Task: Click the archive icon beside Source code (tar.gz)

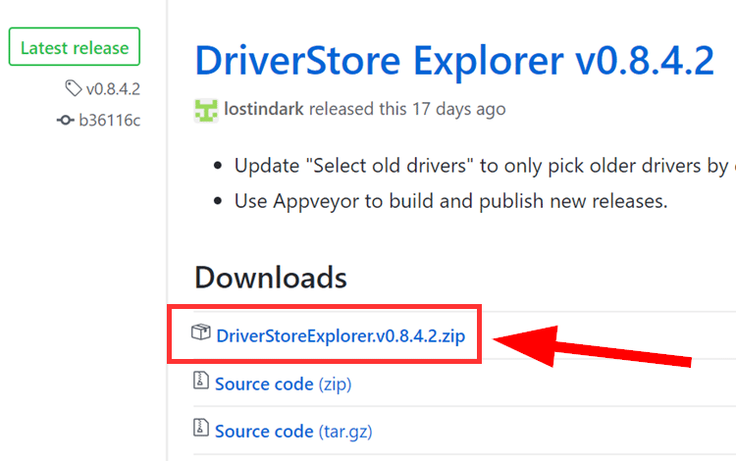Action: coord(201,428)
